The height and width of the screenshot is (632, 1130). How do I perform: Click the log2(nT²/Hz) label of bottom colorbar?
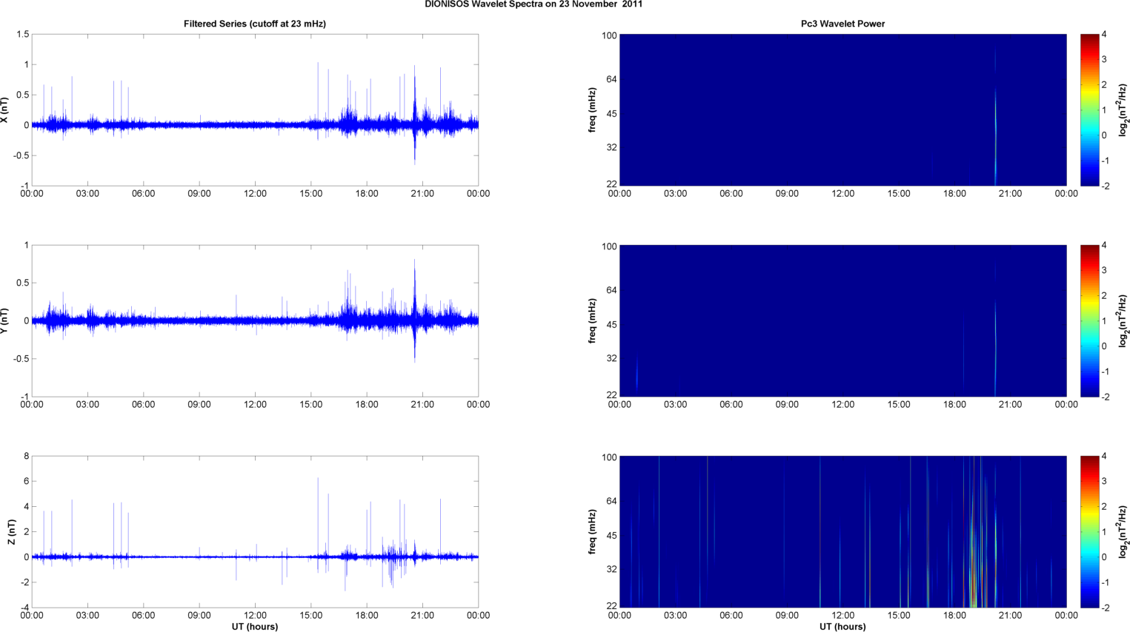[x=1123, y=532]
